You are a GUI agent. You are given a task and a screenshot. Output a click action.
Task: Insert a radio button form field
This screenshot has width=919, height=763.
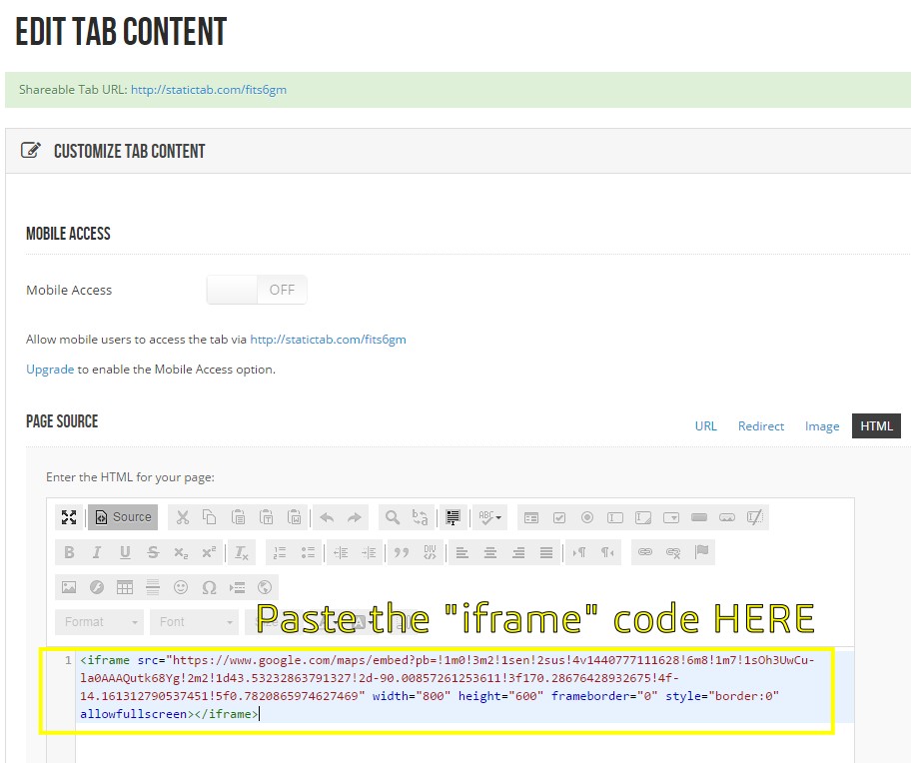pos(587,517)
